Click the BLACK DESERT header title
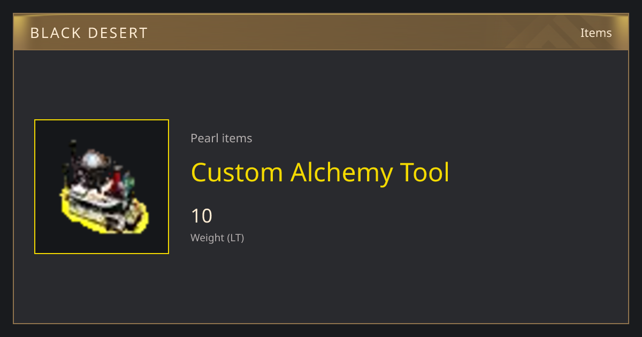The height and width of the screenshot is (337, 642). click(89, 33)
